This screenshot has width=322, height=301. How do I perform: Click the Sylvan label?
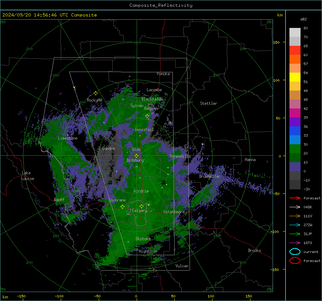(137, 106)
